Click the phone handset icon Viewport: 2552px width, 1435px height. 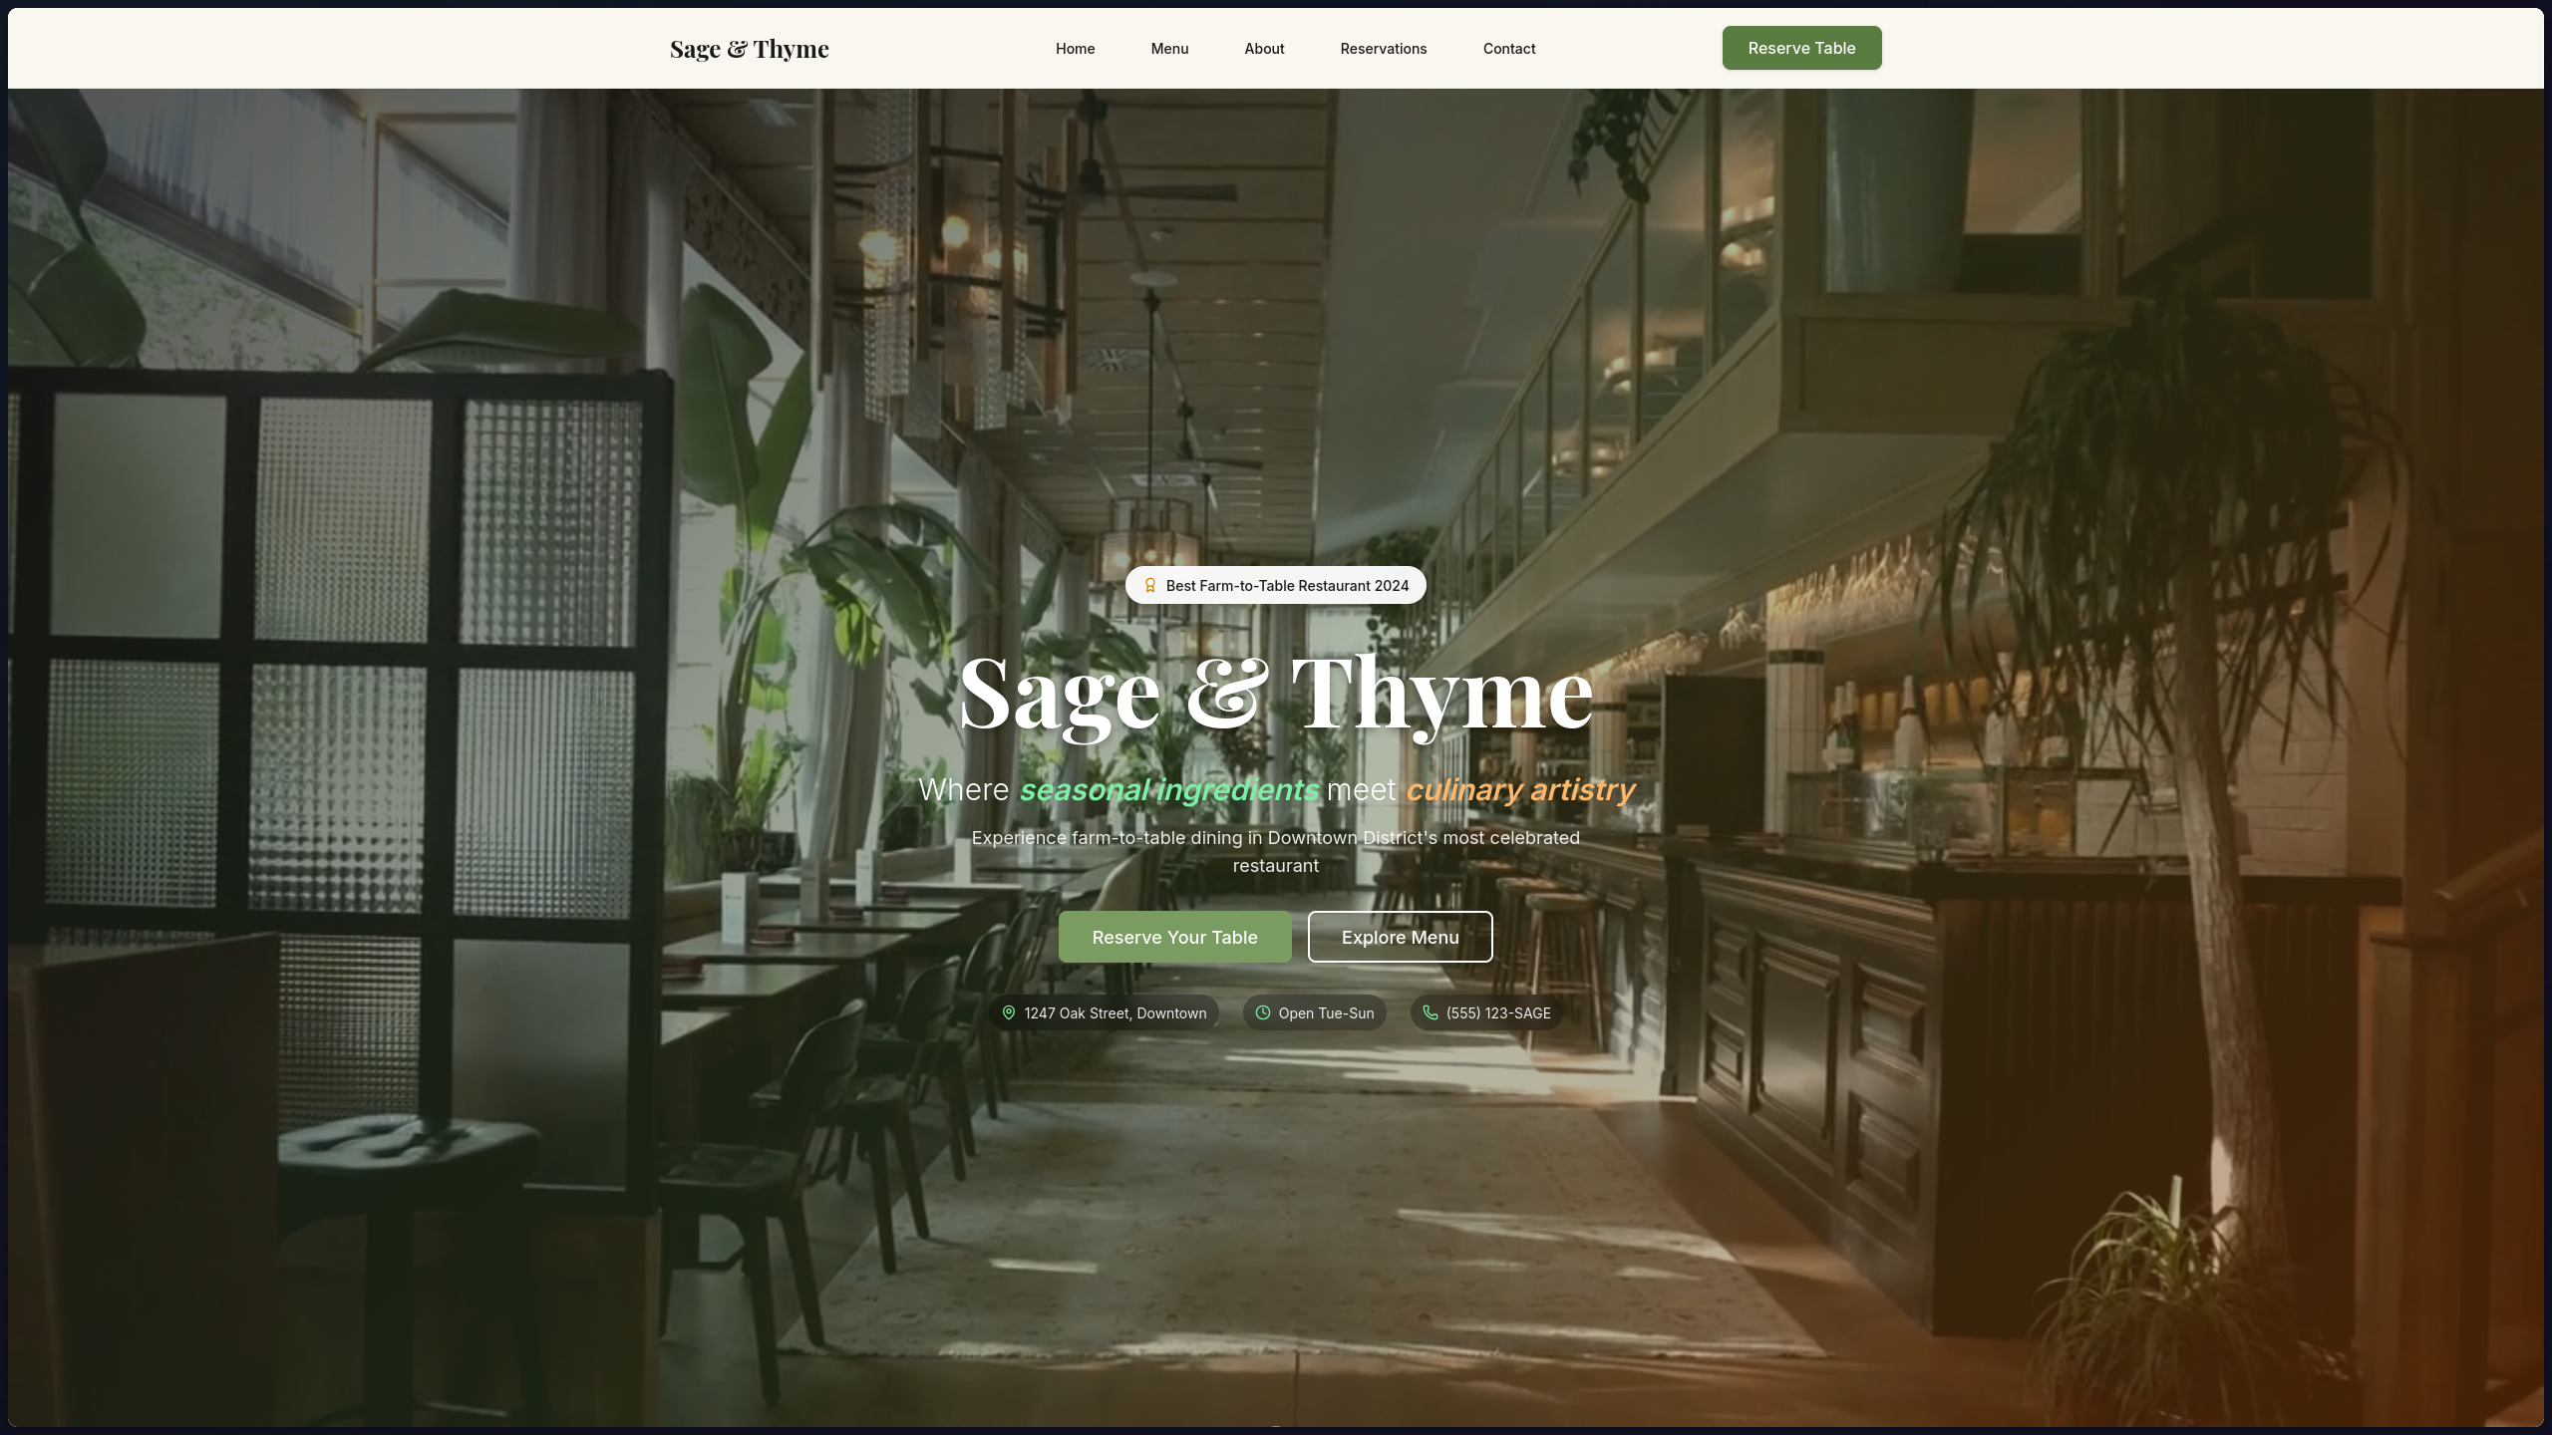tap(1430, 1012)
